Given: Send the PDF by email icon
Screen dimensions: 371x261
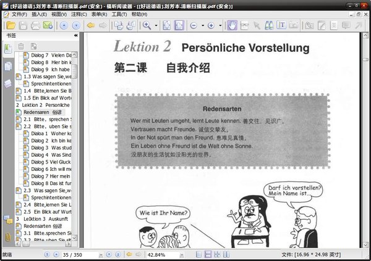Looking at the screenshot, I should pos(48,25).
